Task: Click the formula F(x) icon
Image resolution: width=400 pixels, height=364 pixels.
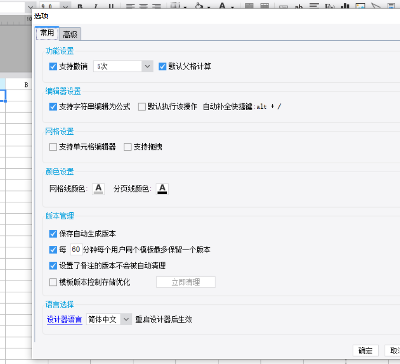Action: (x=330, y=6)
